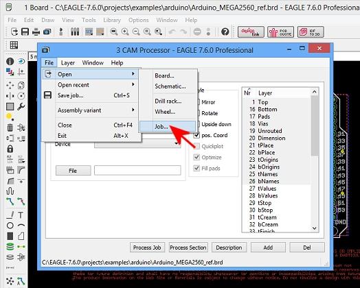
Task: Select the Info tool in left sidebar
Action: 10,62
